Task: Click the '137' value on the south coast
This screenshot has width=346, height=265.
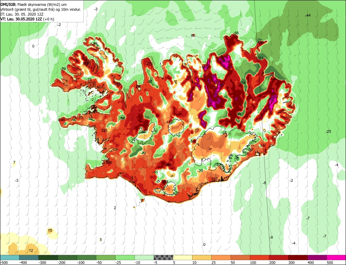Action: coord(215,179)
